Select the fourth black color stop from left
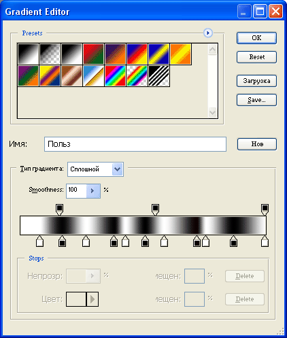The image size is (287, 338). pos(197,241)
